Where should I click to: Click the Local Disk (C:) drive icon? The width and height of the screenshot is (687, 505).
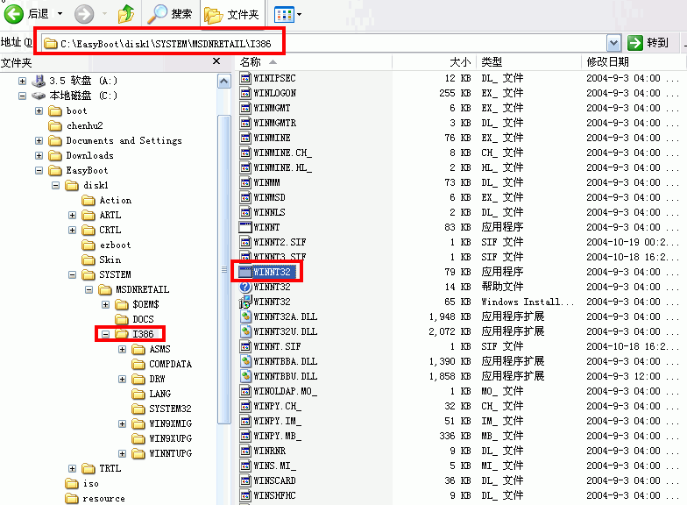click(39, 96)
